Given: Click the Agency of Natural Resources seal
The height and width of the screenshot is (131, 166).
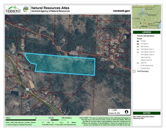Looking at the screenshot, I should tap(26, 9).
